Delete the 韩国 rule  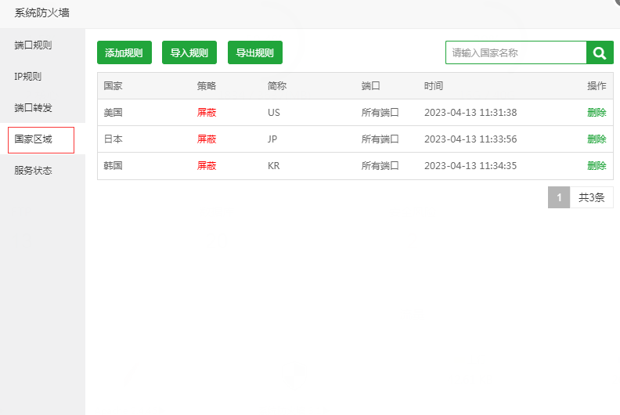click(597, 165)
